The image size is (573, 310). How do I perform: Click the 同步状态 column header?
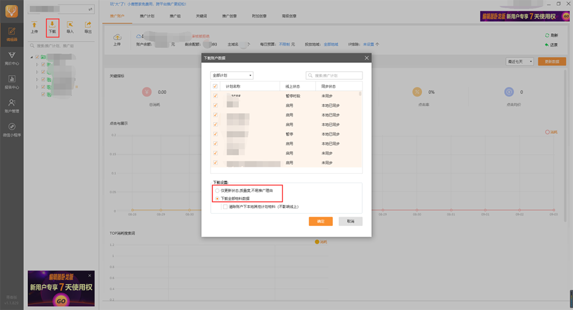click(328, 87)
